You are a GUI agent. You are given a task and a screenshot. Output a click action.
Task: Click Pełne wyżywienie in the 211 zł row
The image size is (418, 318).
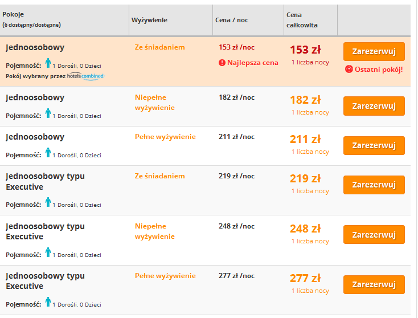tap(165, 137)
